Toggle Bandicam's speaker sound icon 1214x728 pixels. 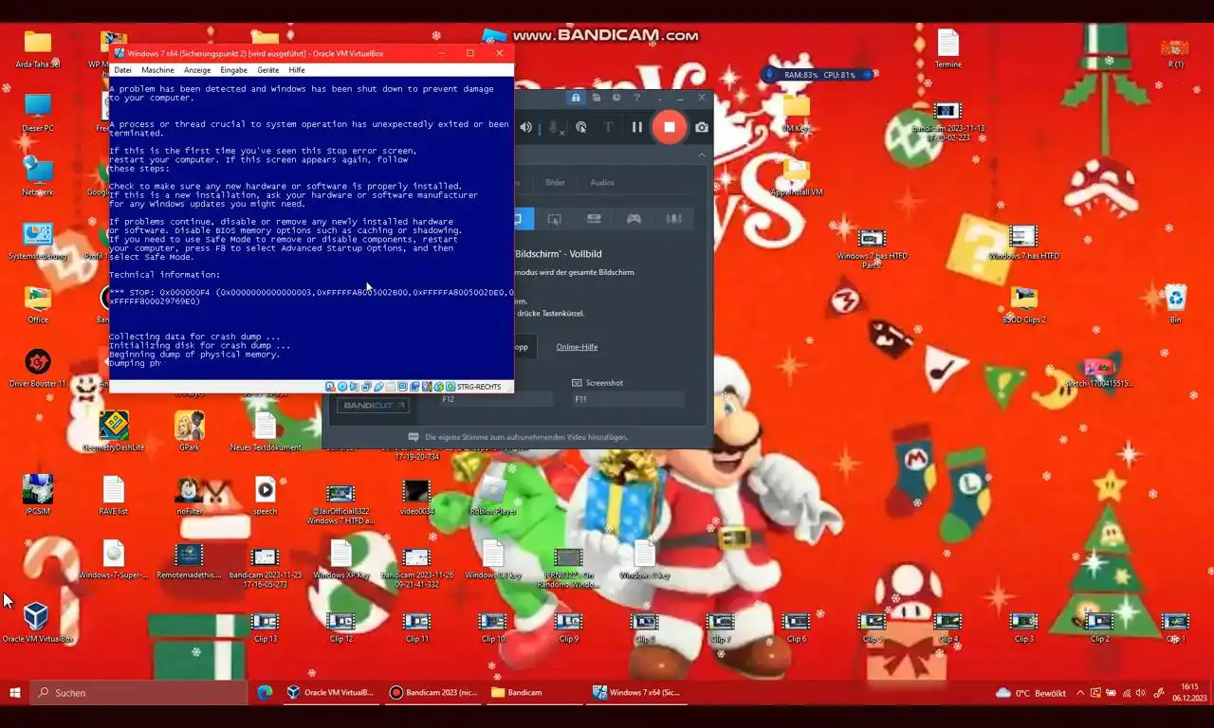tap(527, 127)
